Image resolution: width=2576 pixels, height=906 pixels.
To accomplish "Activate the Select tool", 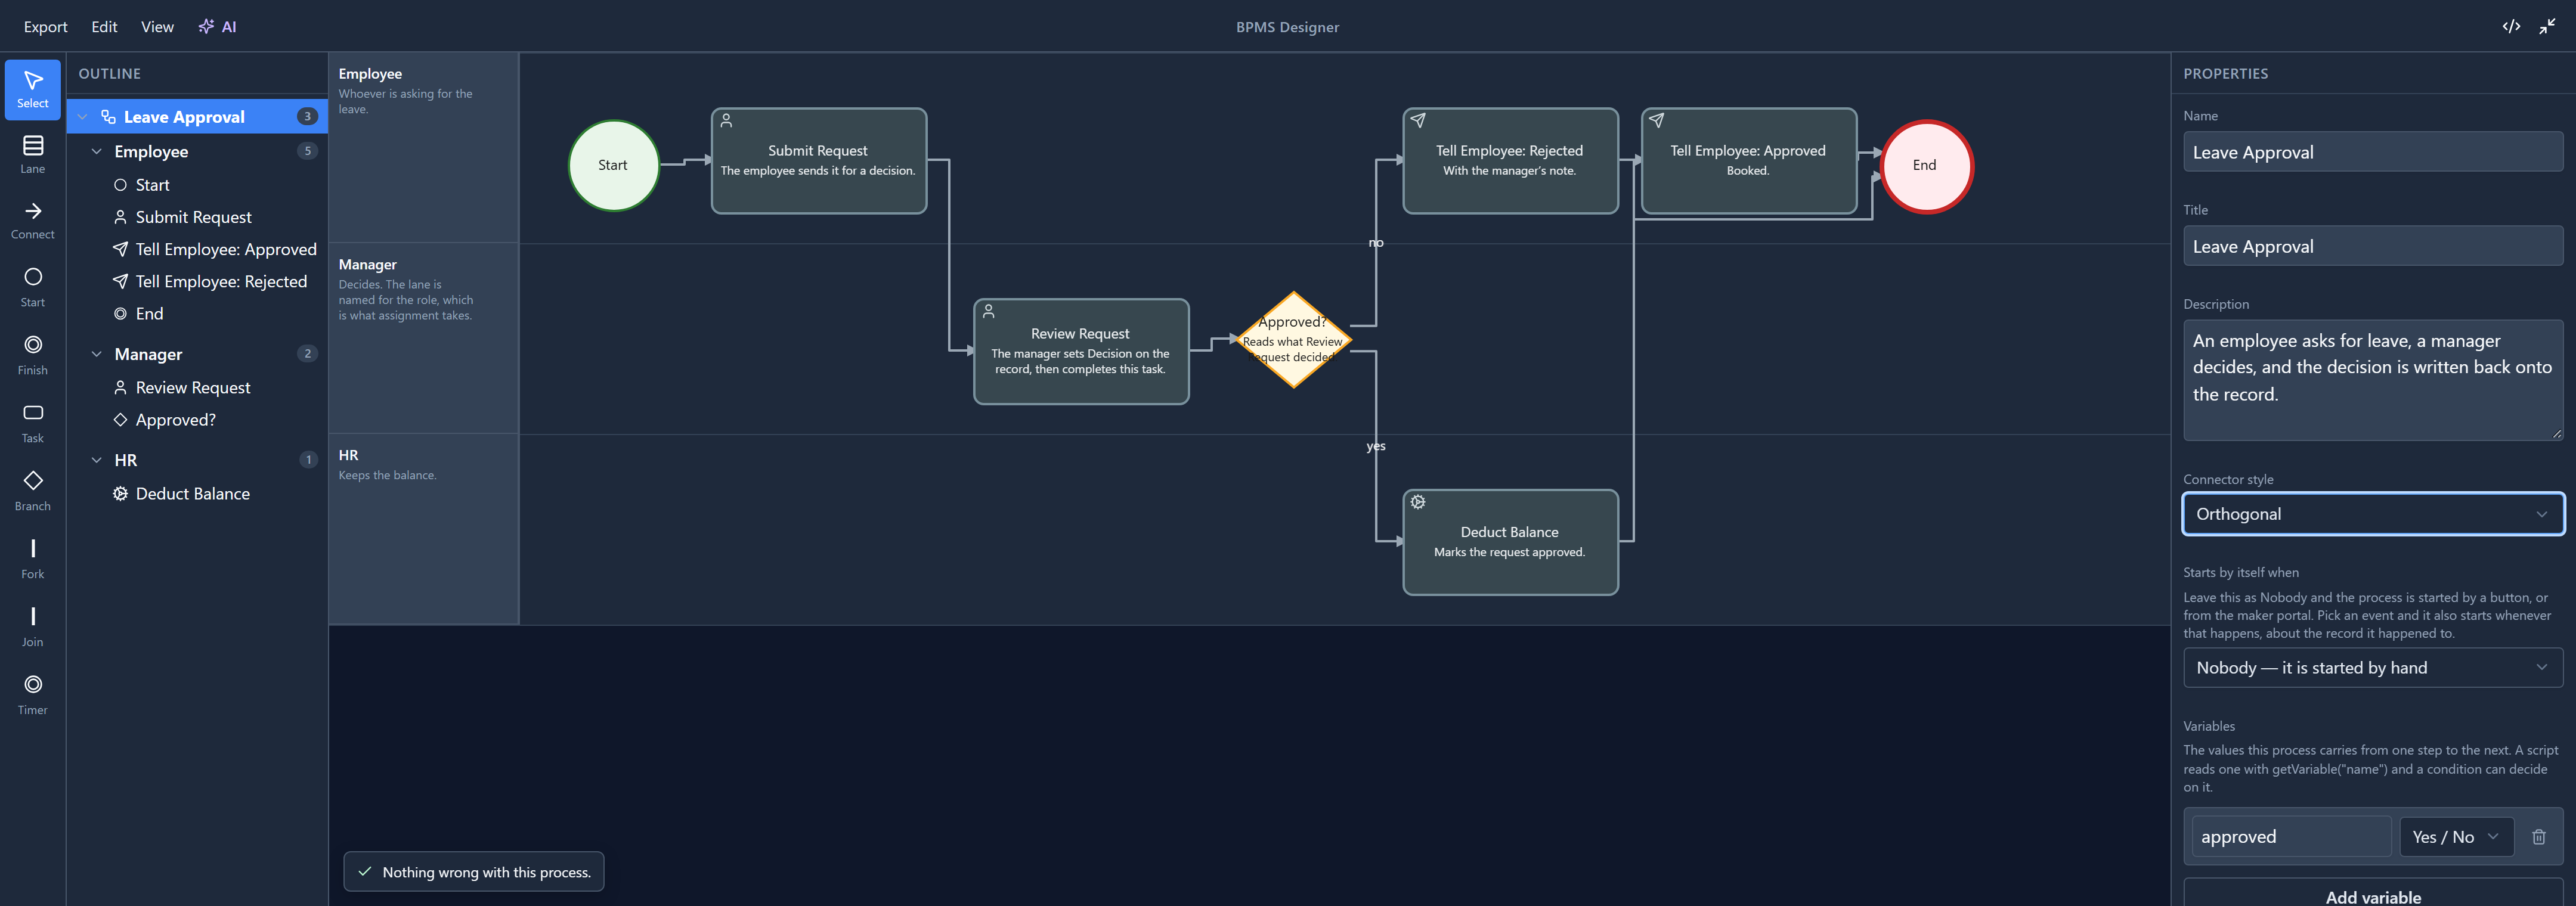I will tap(32, 89).
